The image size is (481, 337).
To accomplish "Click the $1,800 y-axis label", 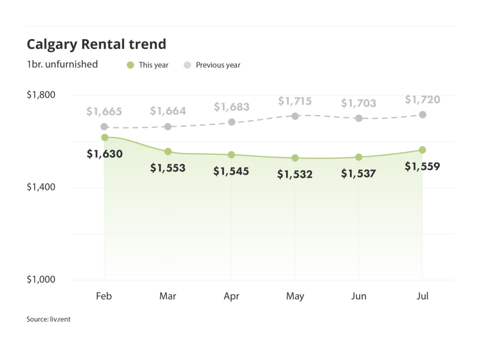I will (x=41, y=95).
